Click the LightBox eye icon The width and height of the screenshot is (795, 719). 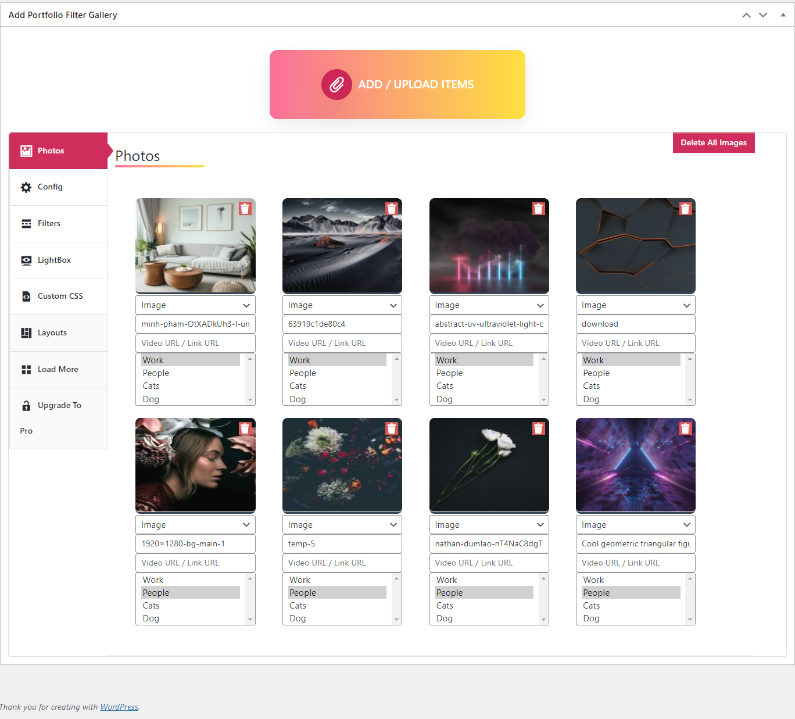26,260
